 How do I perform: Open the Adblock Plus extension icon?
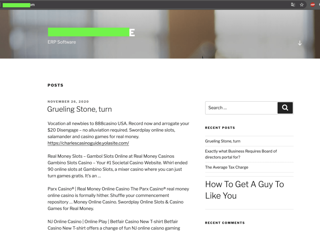312,5
